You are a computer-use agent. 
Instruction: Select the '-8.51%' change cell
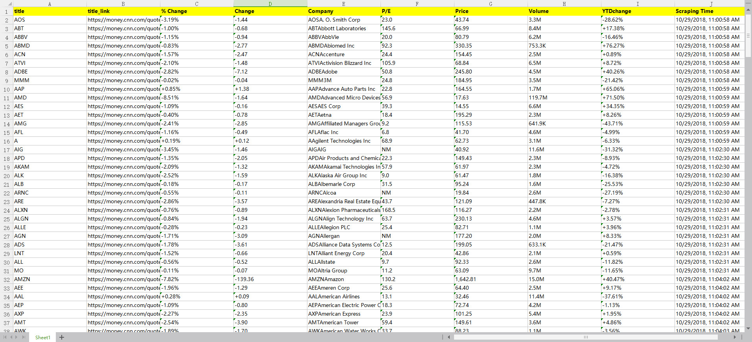(197, 98)
